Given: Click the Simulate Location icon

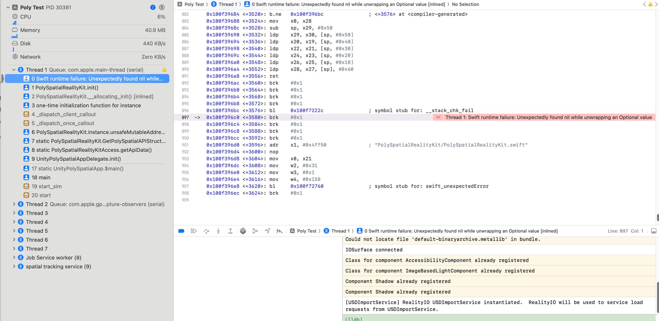Looking at the screenshot, I should [267, 231].
